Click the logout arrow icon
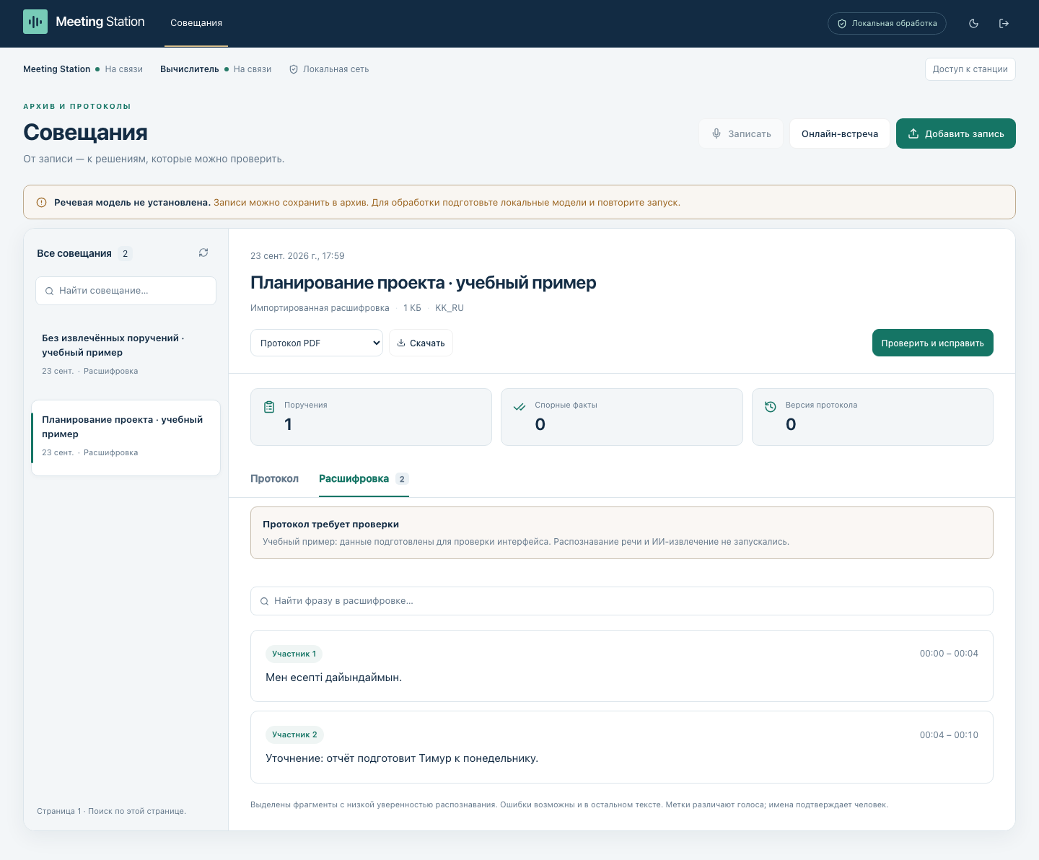1039x860 pixels. [1004, 23]
